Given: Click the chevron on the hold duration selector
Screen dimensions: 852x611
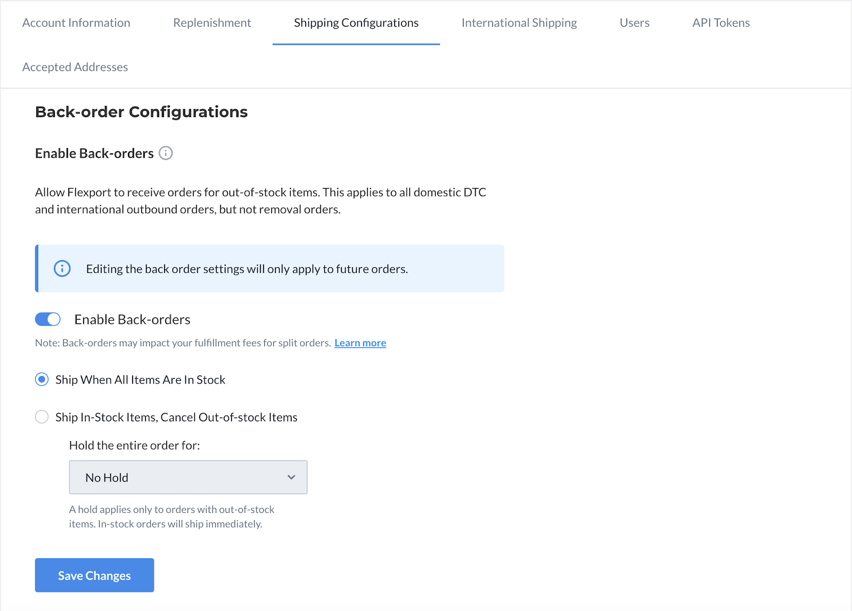Looking at the screenshot, I should coord(291,477).
